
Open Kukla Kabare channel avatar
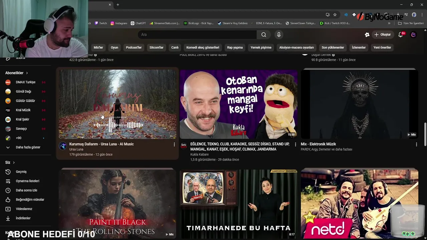pyautogui.click(x=184, y=146)
